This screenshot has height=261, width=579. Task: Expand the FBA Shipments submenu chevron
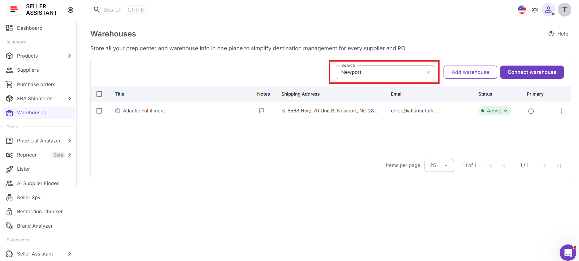70,98
